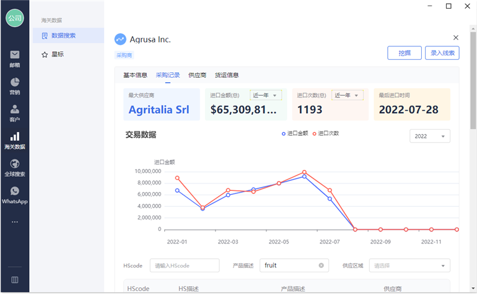Image resolution: width=477 pixels, height=294 pixels.
Task: Select 数据搜索 in the left menu
Action: pyautogui.click(x=68, y=36)
